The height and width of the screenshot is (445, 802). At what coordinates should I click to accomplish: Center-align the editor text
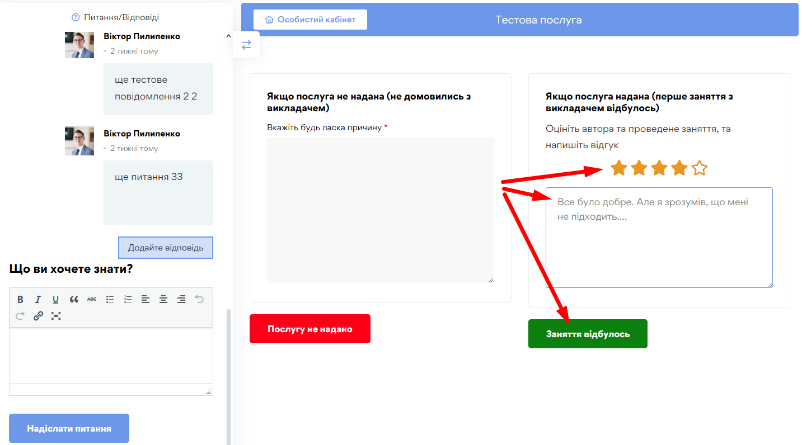point(163,300)
